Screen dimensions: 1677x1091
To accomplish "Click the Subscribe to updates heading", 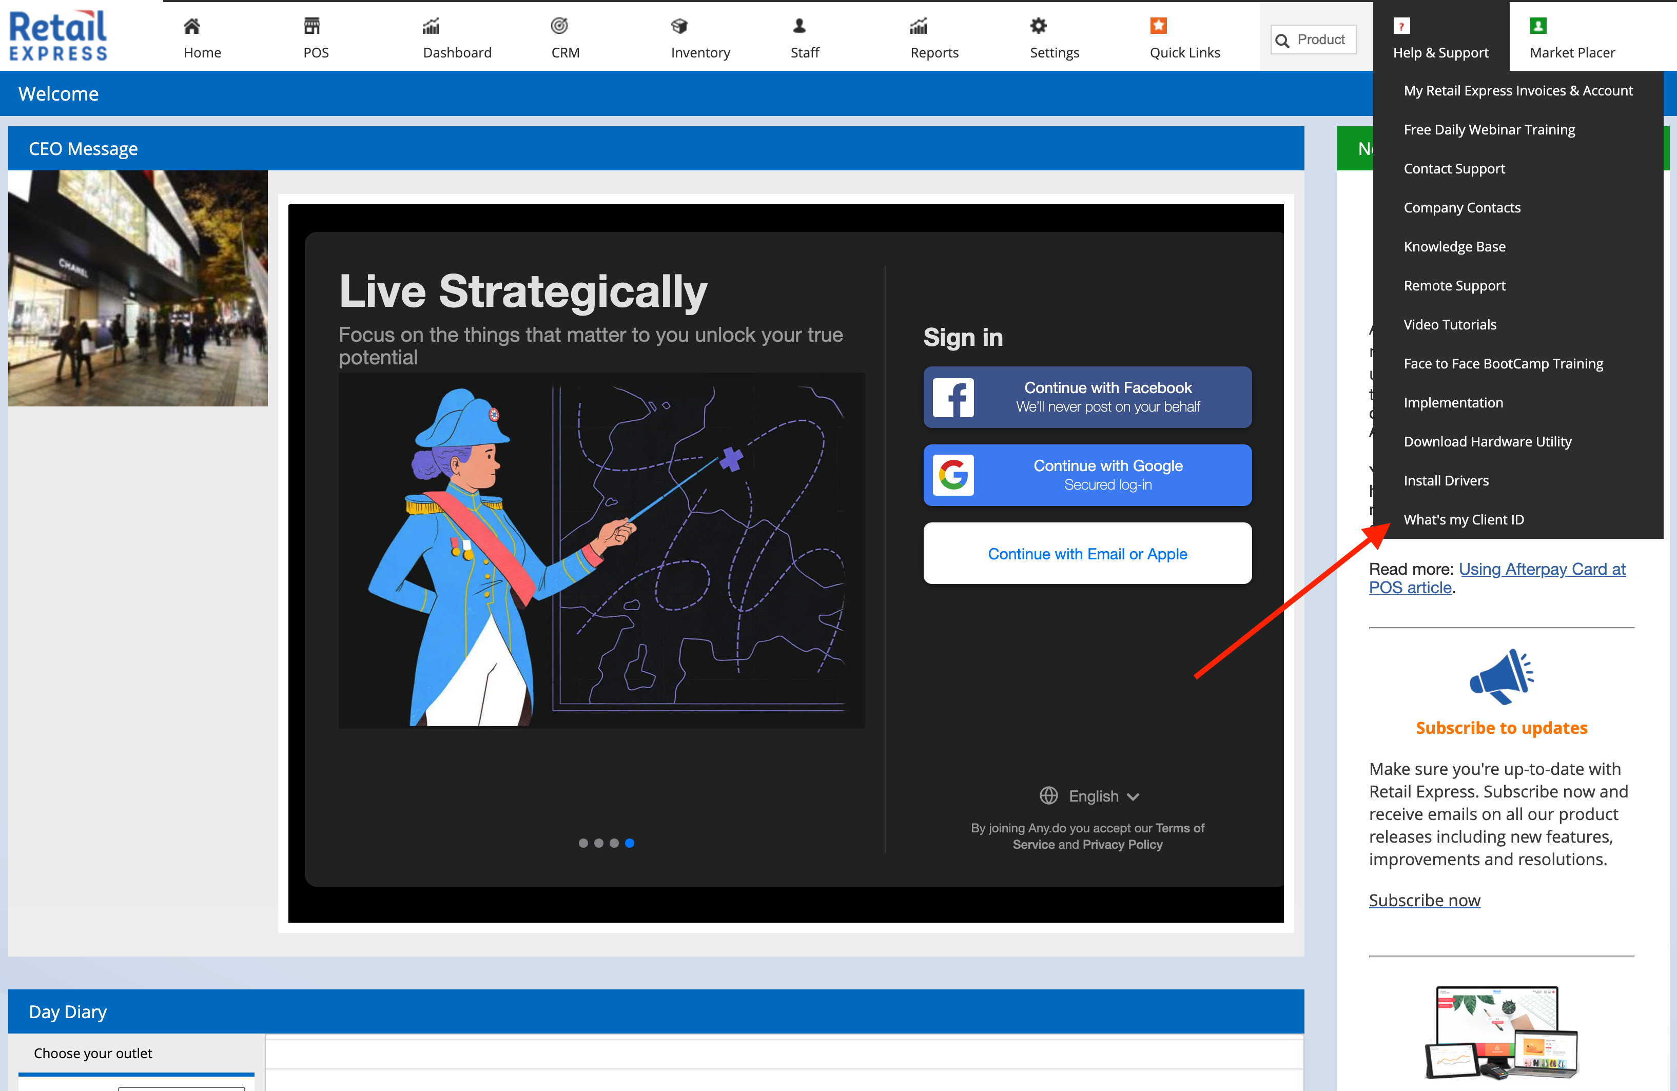I will point(1502,727).
